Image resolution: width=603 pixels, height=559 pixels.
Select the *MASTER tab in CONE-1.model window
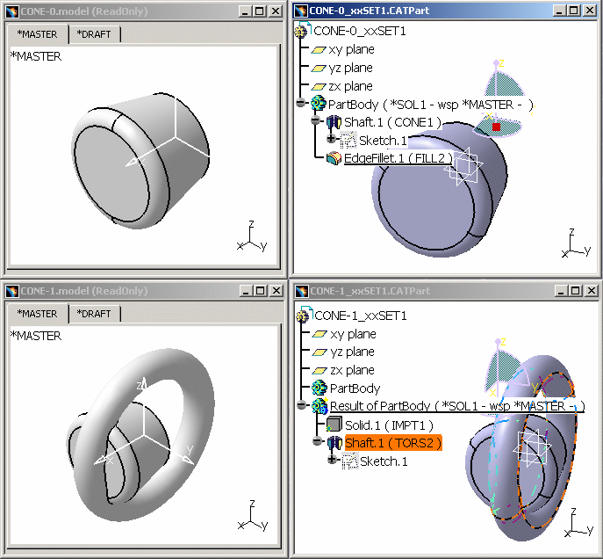tap(39, 314)
